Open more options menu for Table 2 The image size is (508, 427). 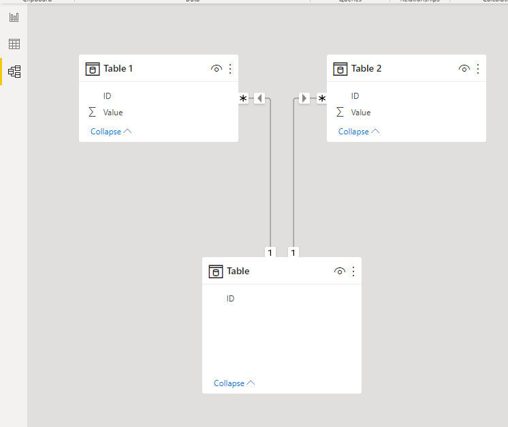click(478, 69)
